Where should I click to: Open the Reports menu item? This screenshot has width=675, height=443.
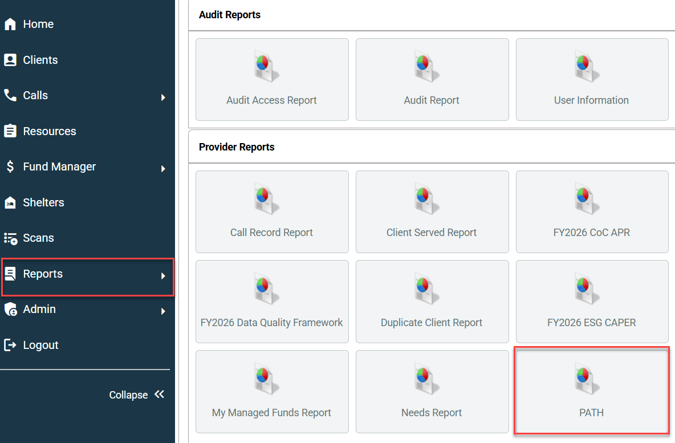[x=43, y=274]
